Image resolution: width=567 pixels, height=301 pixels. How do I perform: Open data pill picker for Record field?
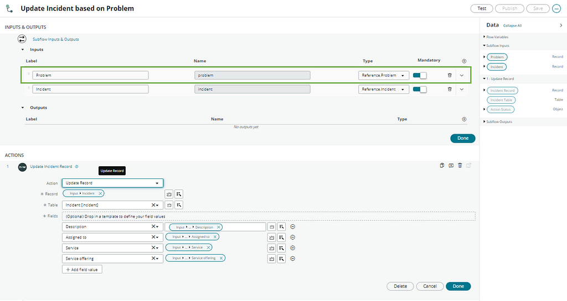pyautogui.click(x=179, y=194)
